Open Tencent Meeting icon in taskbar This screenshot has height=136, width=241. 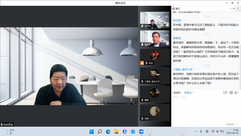[x=141, y=132]
